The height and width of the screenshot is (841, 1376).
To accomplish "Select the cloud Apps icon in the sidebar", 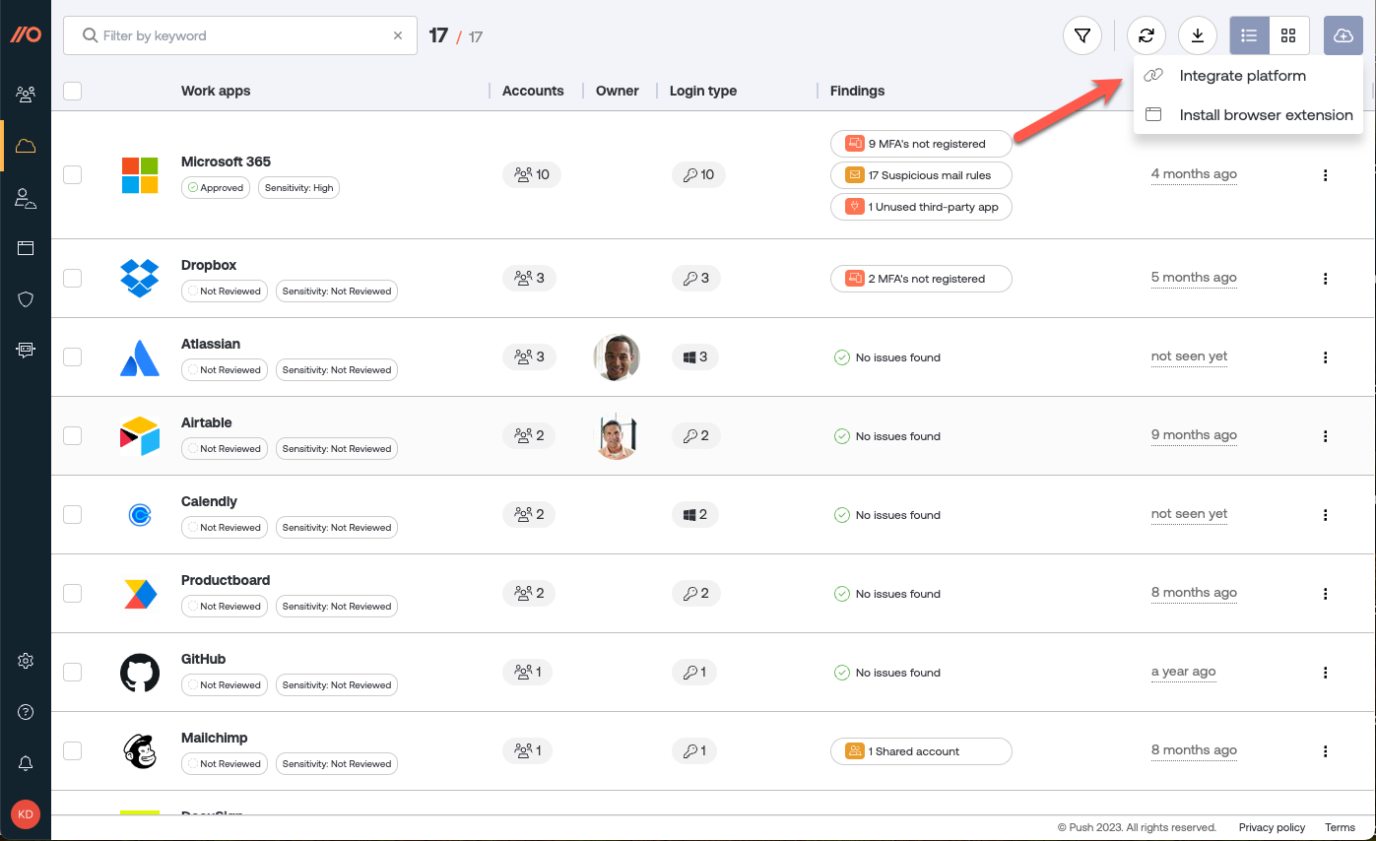I will click(x=26, y=146).
